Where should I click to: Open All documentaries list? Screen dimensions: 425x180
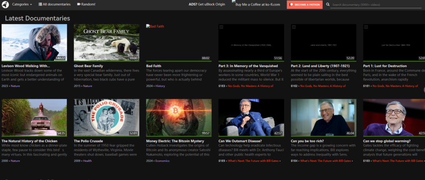coord(55,4)
